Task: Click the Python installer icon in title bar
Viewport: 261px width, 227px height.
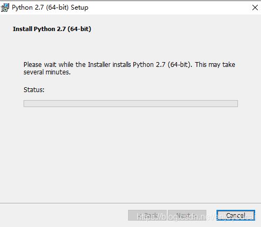Action: [x=5, y=7]
